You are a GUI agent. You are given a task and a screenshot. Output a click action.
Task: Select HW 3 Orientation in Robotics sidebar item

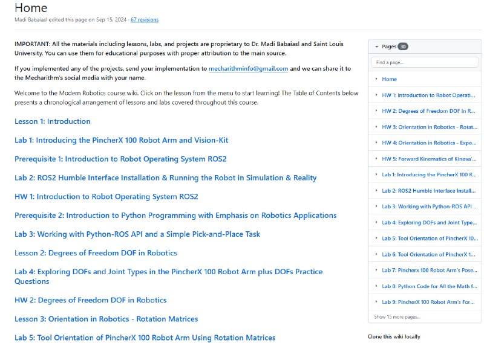pos(430,127)
